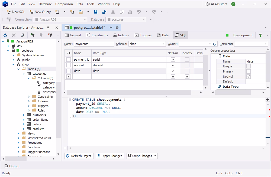Toggle Not Null checkbox for payment_id
The height and width of the screenshot is (177, 271).
click(173, 60)
